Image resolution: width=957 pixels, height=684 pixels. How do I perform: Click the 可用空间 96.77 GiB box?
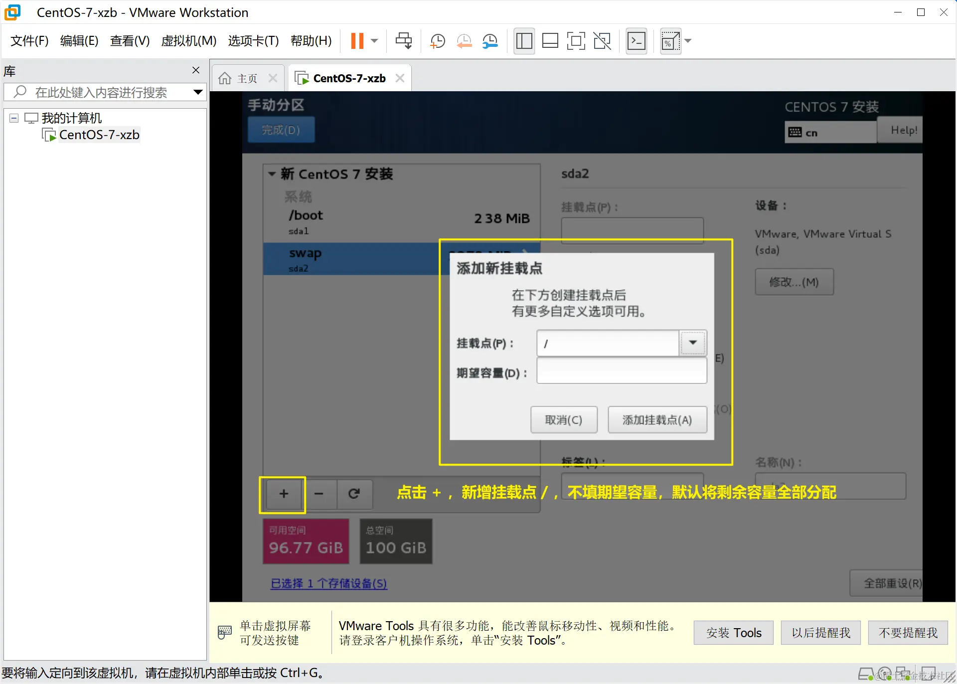tap(306, 541)
